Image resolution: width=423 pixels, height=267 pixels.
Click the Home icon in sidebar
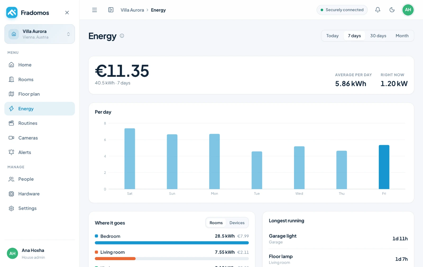pos(11,65)
